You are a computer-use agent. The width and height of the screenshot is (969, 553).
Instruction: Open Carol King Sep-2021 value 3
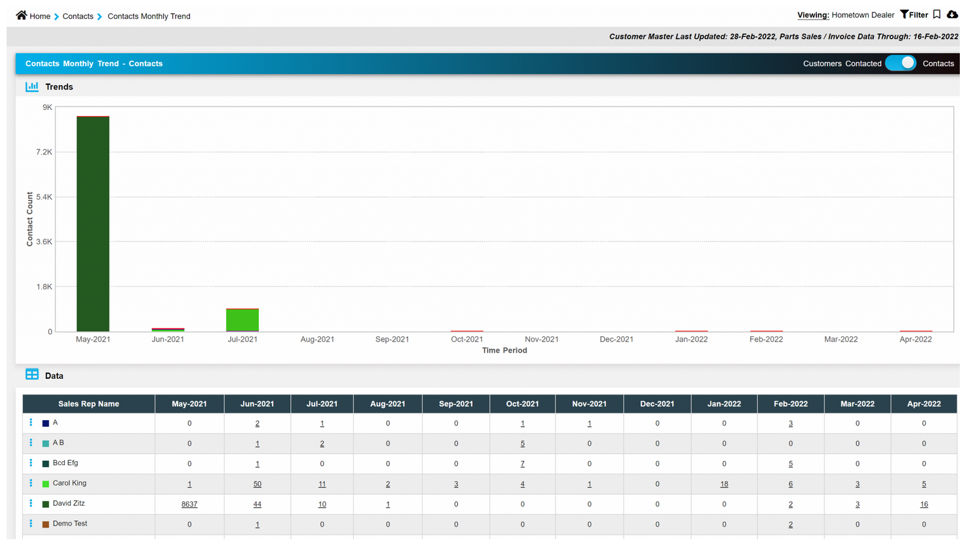coord(456,484)
